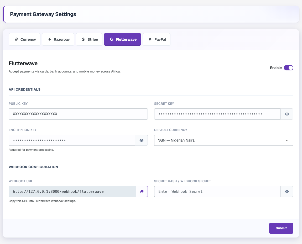Show the Secret Key value
This screenshot has width=302, height=244.
pyautogui.click(x=287, y=114)
